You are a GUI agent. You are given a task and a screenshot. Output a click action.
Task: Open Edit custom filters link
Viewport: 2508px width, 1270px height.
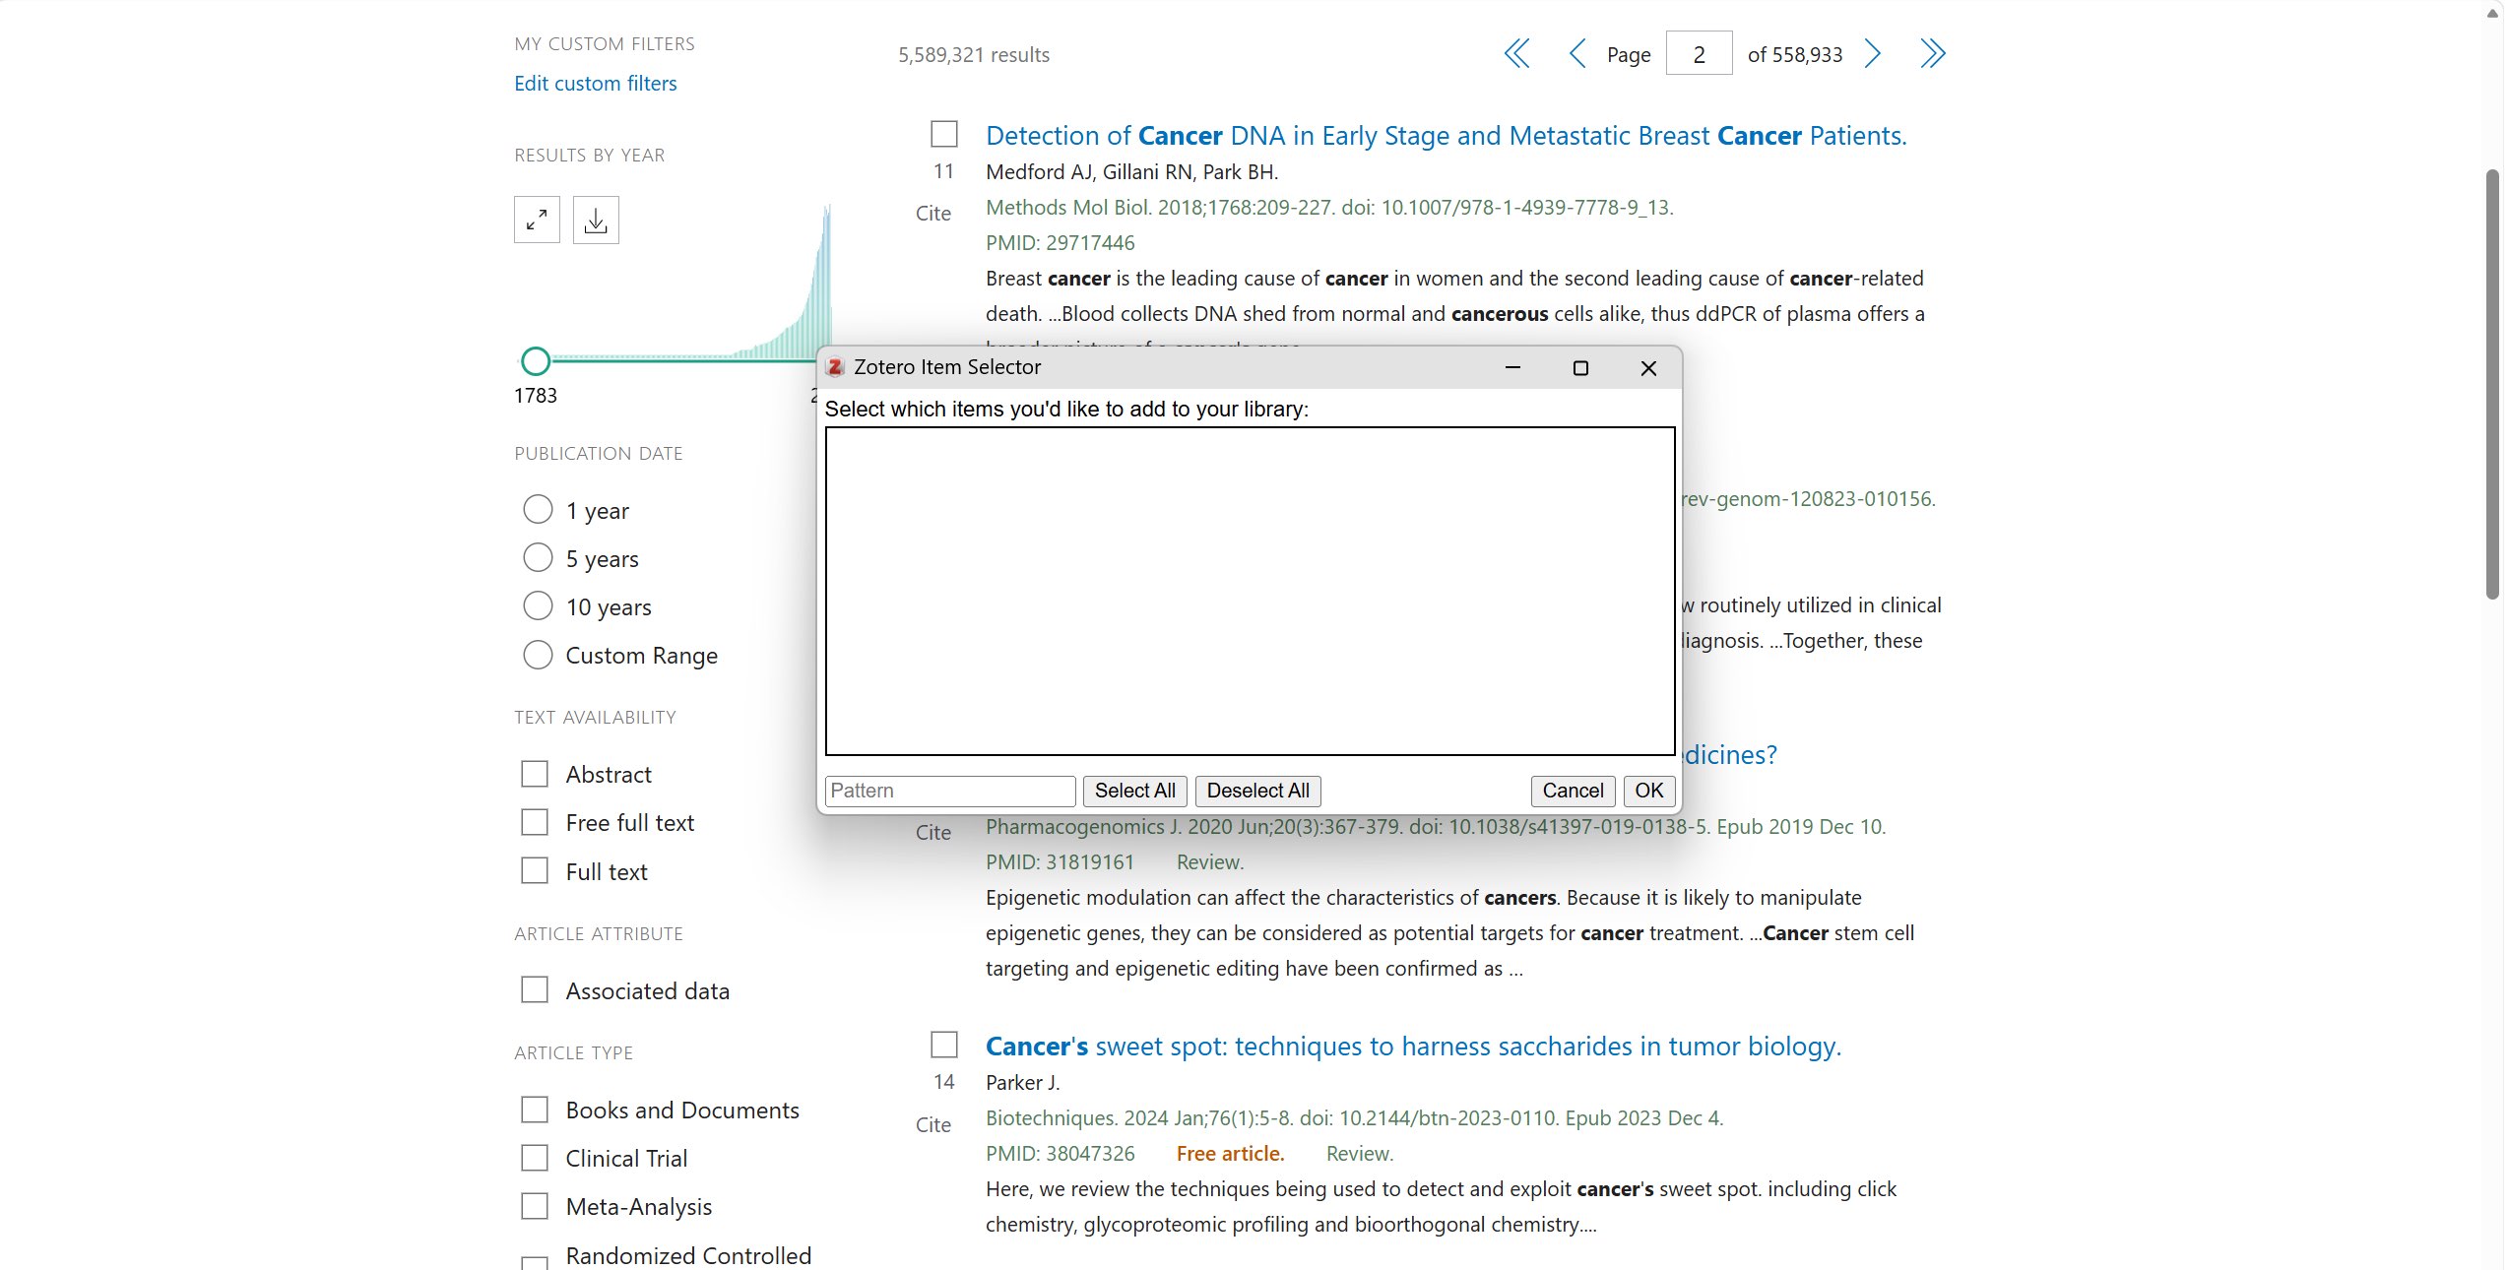coord(595,84)
